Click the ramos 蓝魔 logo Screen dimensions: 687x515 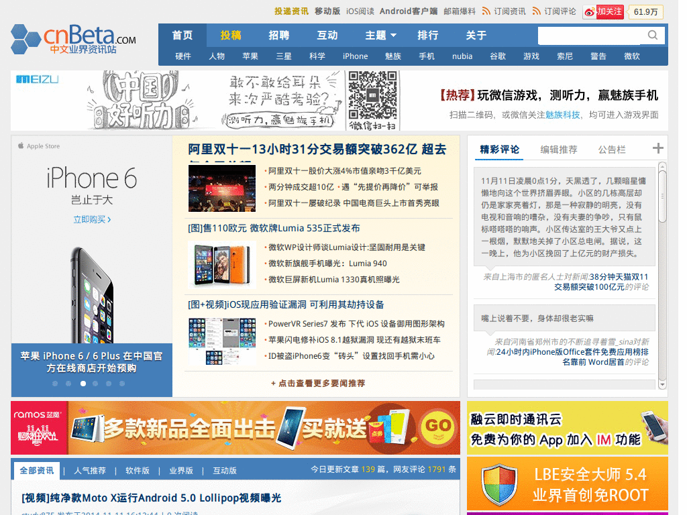point(38,414)
